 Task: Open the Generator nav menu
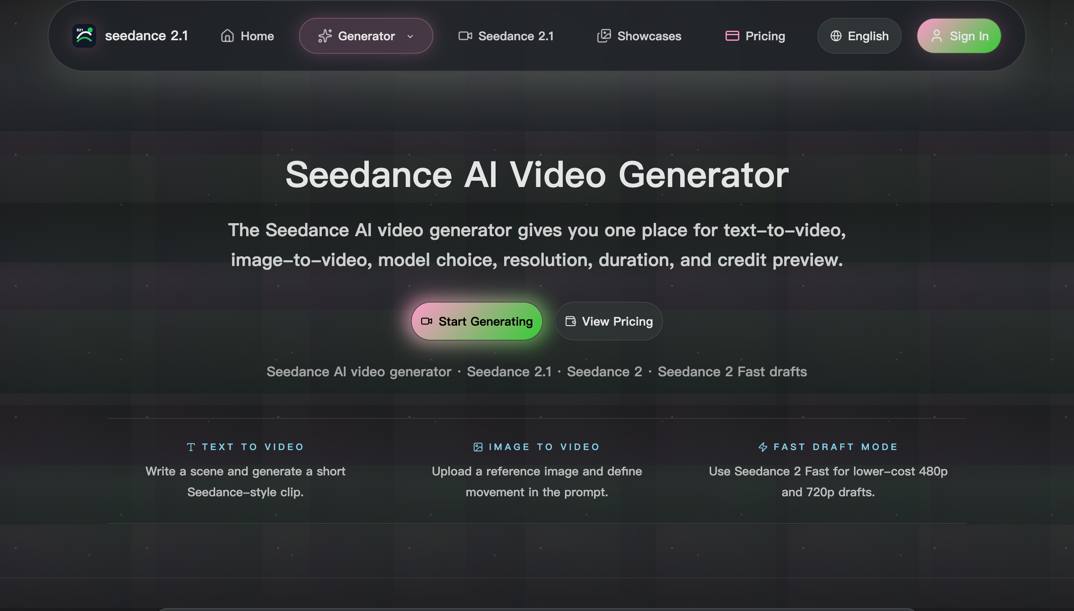[366, 36]
